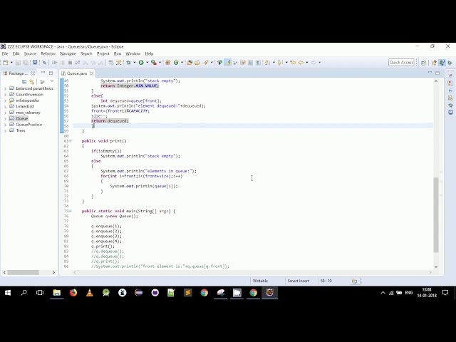This screenshot has width=456, height=342.
Task: Click the Collapse All icon in Package Explorer
Action: point(24,82)
